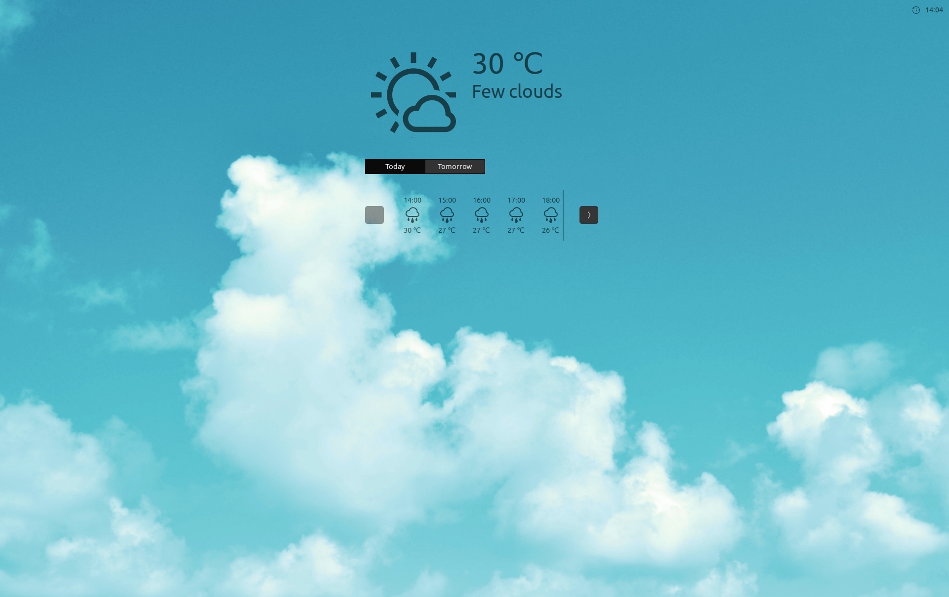The height and width of the screenshot is (597, 949).
Task: Toggle between Today and Tomorrow forecast
Action: (455, 166)
